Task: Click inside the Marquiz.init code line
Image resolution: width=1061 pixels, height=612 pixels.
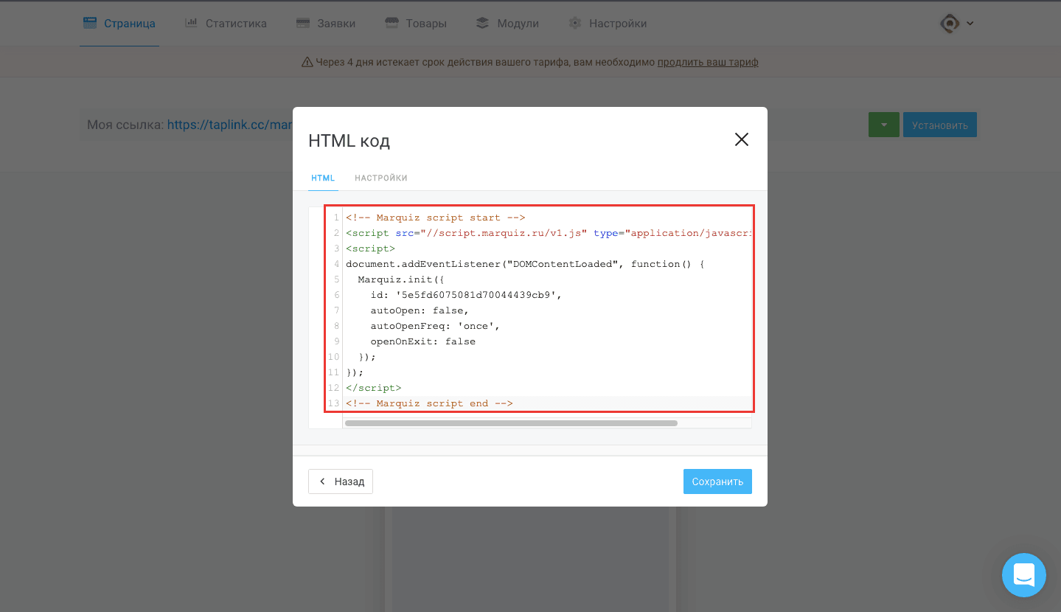Action: click(401, 279)
